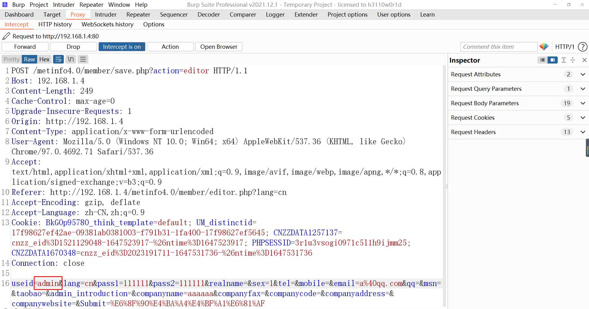Switch to Raw view
This screenshot has width=589, height=309.
coord(29,59)
